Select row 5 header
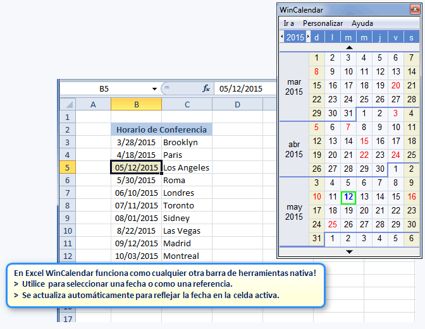The height and width of the screenshot is (329, 425). [x=67, y=167]
